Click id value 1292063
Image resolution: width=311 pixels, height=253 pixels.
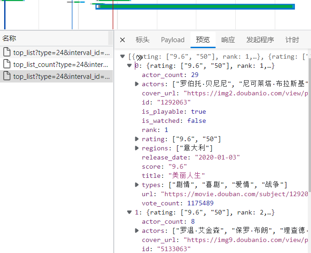(x=174, y=102)
